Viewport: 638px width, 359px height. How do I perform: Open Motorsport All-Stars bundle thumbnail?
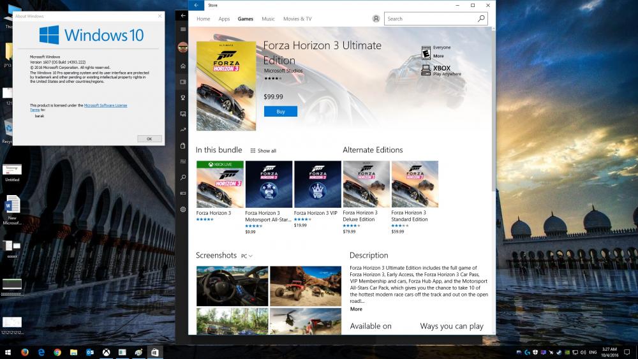click(269, 184)
